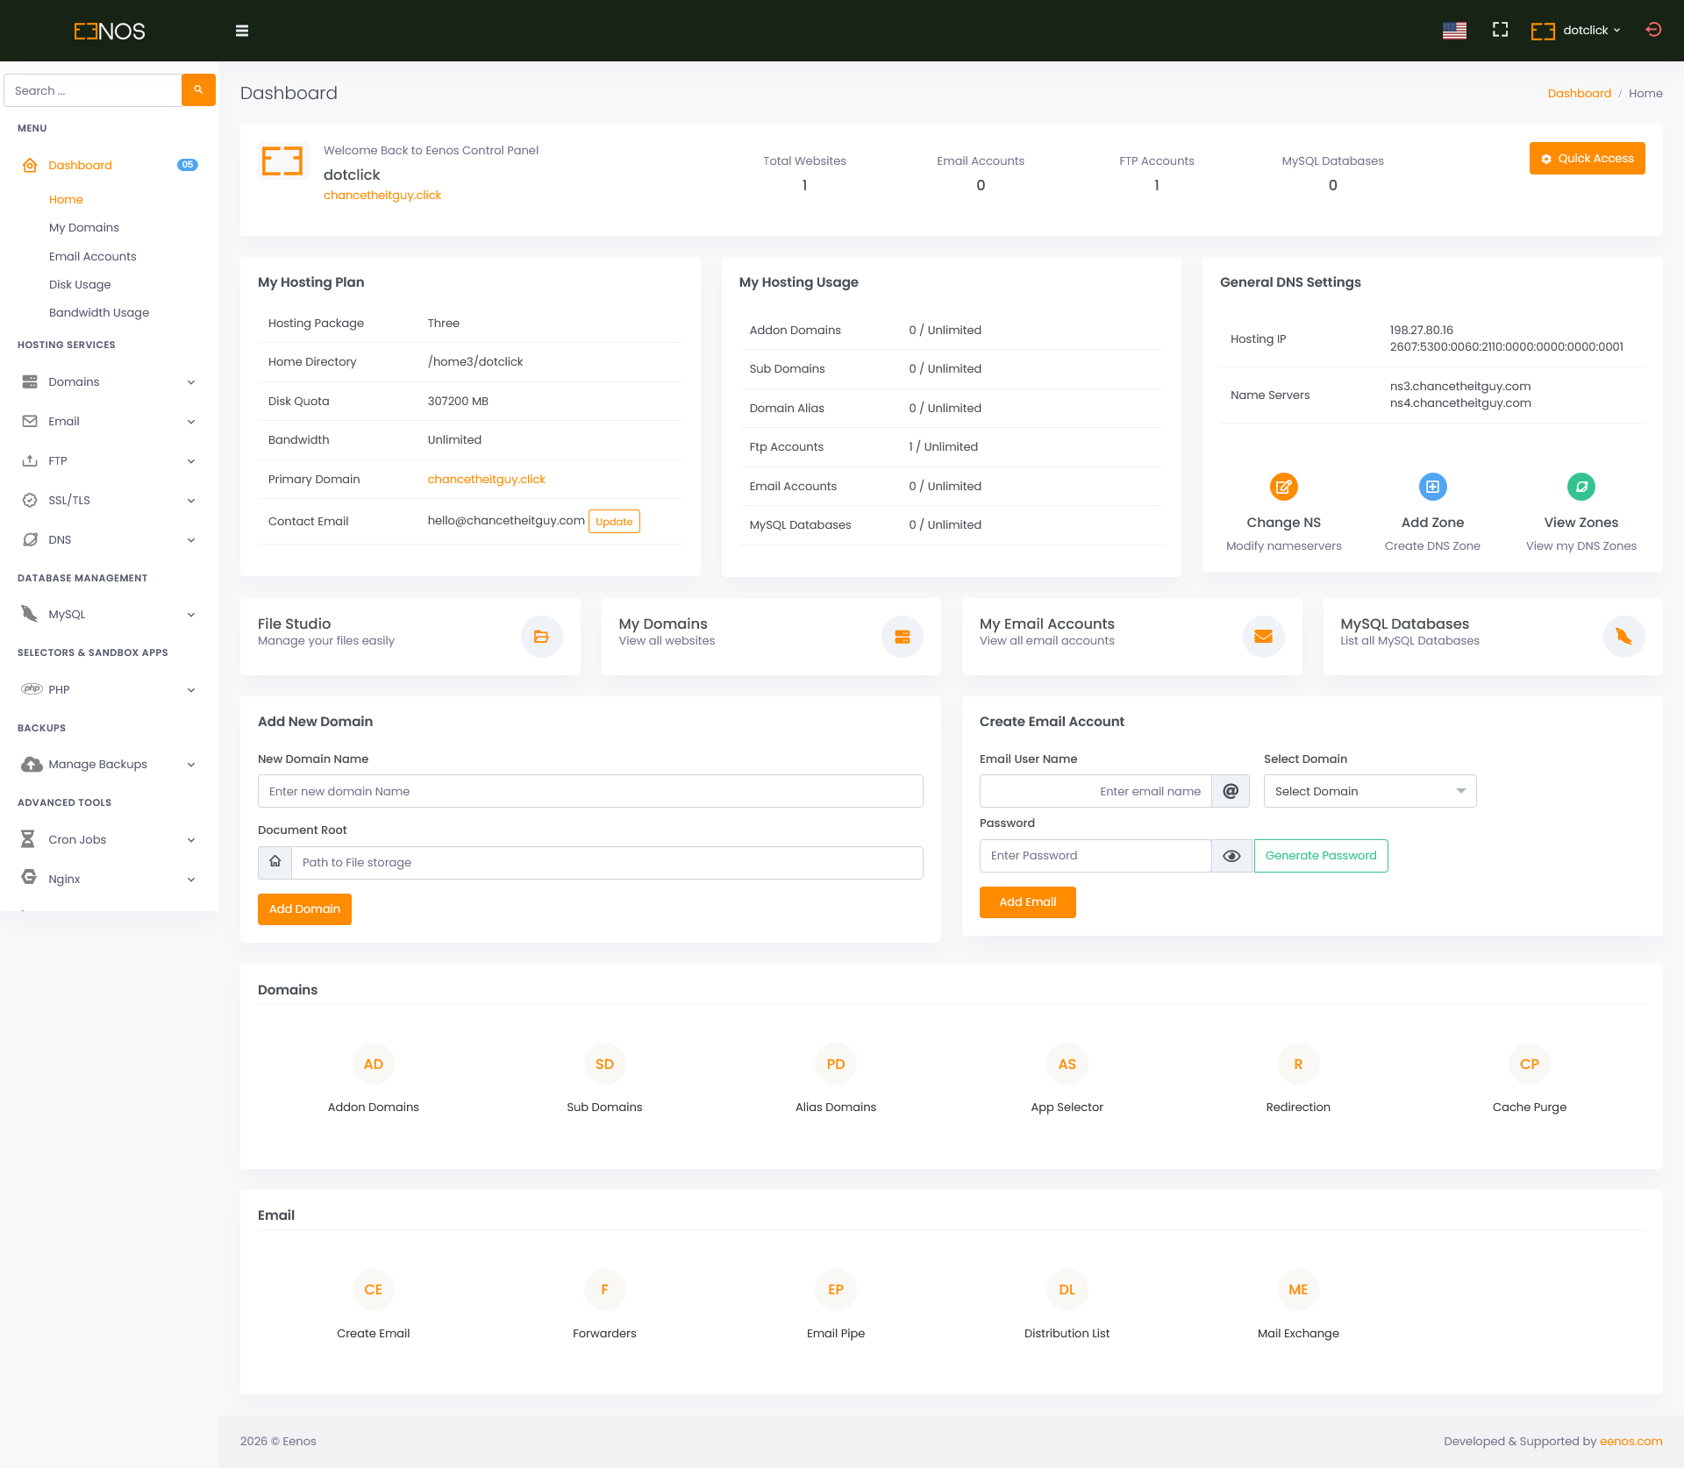
Task: Follow the Dashboard breadcrumb link
Action: click(1580, 94)
